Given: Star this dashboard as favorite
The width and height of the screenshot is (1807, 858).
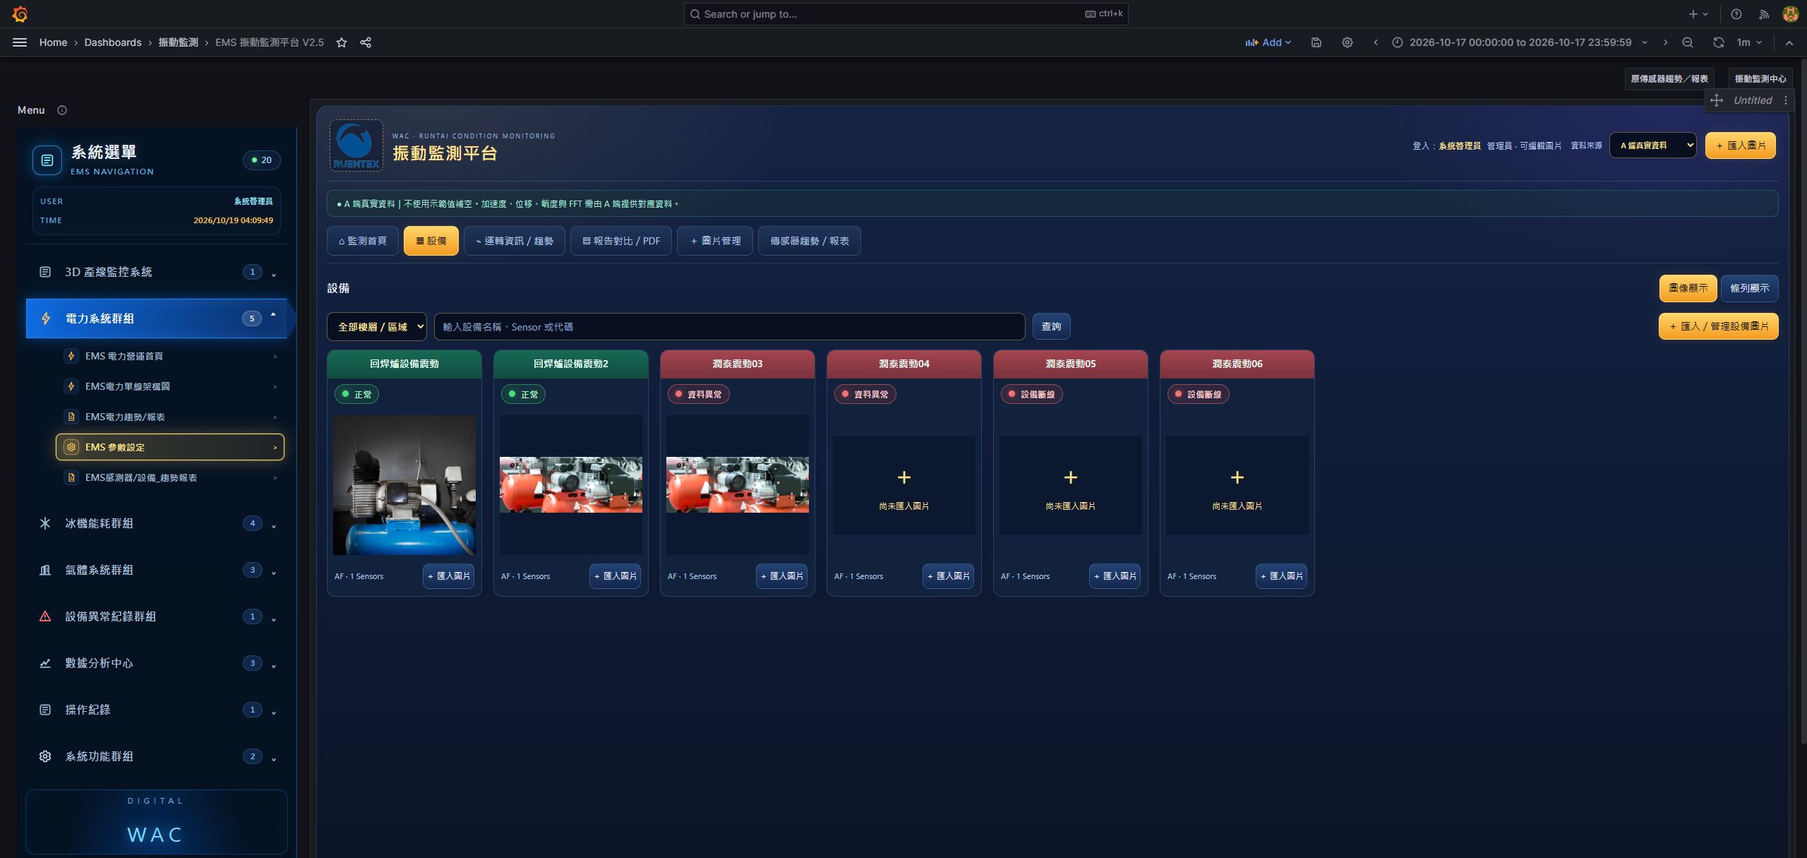Looking at the screenshot, I should coord(342,42).
